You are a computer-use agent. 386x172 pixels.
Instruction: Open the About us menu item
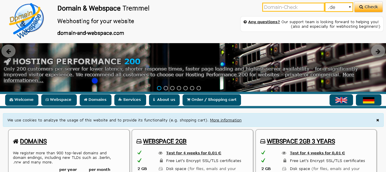(164, 100)
